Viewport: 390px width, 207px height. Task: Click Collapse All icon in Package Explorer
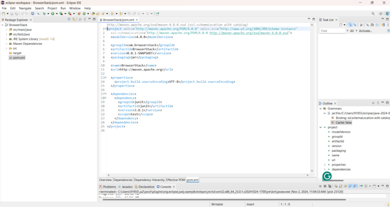tap(69, 19)
